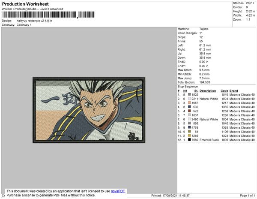Pick the brown swatch of stop 5

click(x=189, y=111)
